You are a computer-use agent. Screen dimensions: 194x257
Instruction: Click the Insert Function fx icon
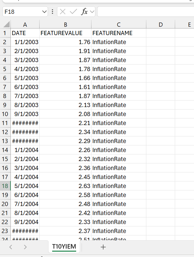84,12
